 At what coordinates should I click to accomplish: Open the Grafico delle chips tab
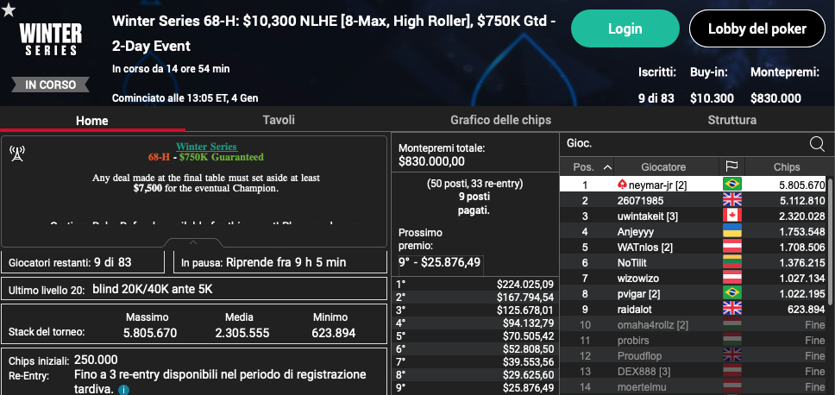(x=500, y=120)
